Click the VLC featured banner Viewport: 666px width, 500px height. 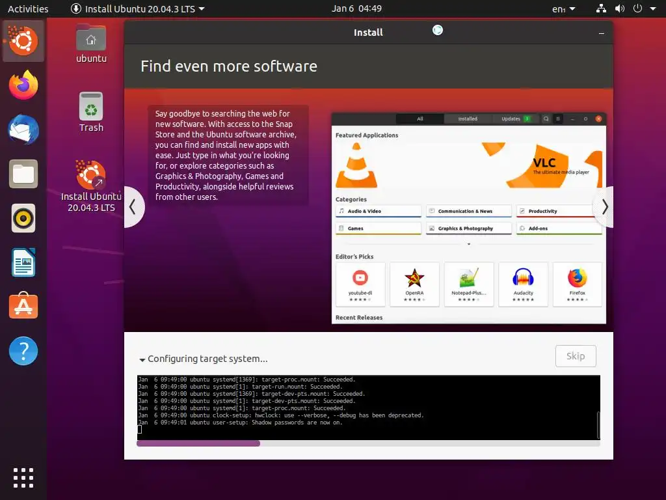[x=469, y=165]
